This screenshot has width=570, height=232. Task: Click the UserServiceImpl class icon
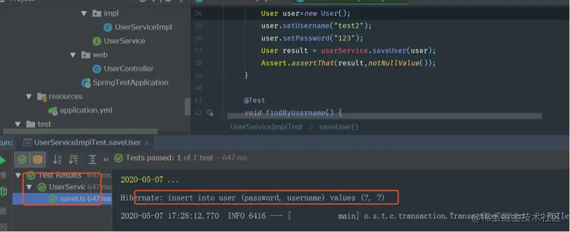coord(107,27)
